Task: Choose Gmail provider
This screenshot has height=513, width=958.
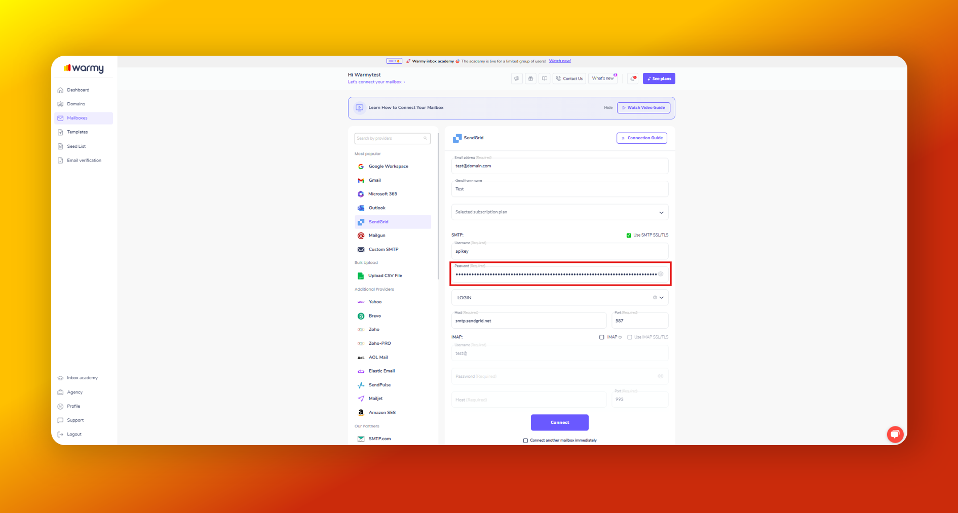Action: pos(393,180)
